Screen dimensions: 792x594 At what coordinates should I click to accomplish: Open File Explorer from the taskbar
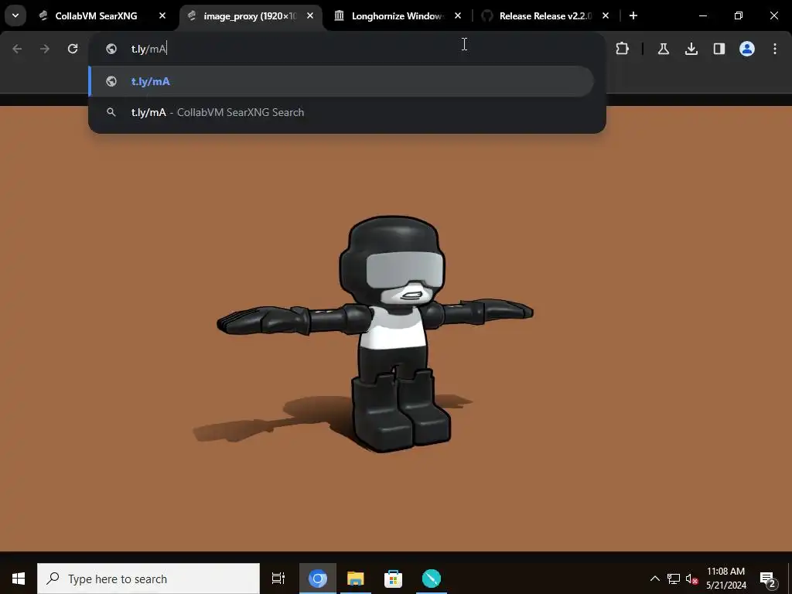coord(356,579)
